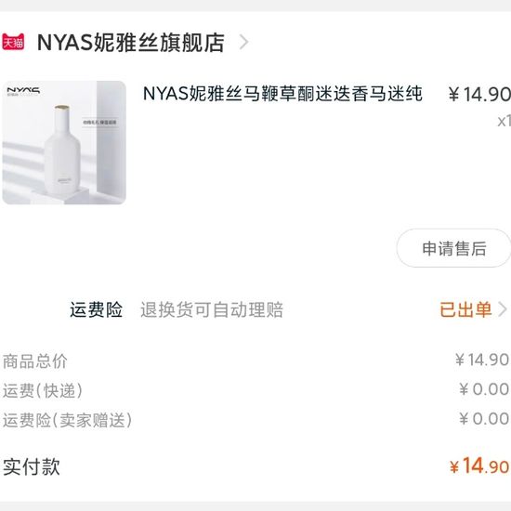
Task: Select the 运费(快递) row label
Action: 43,390
